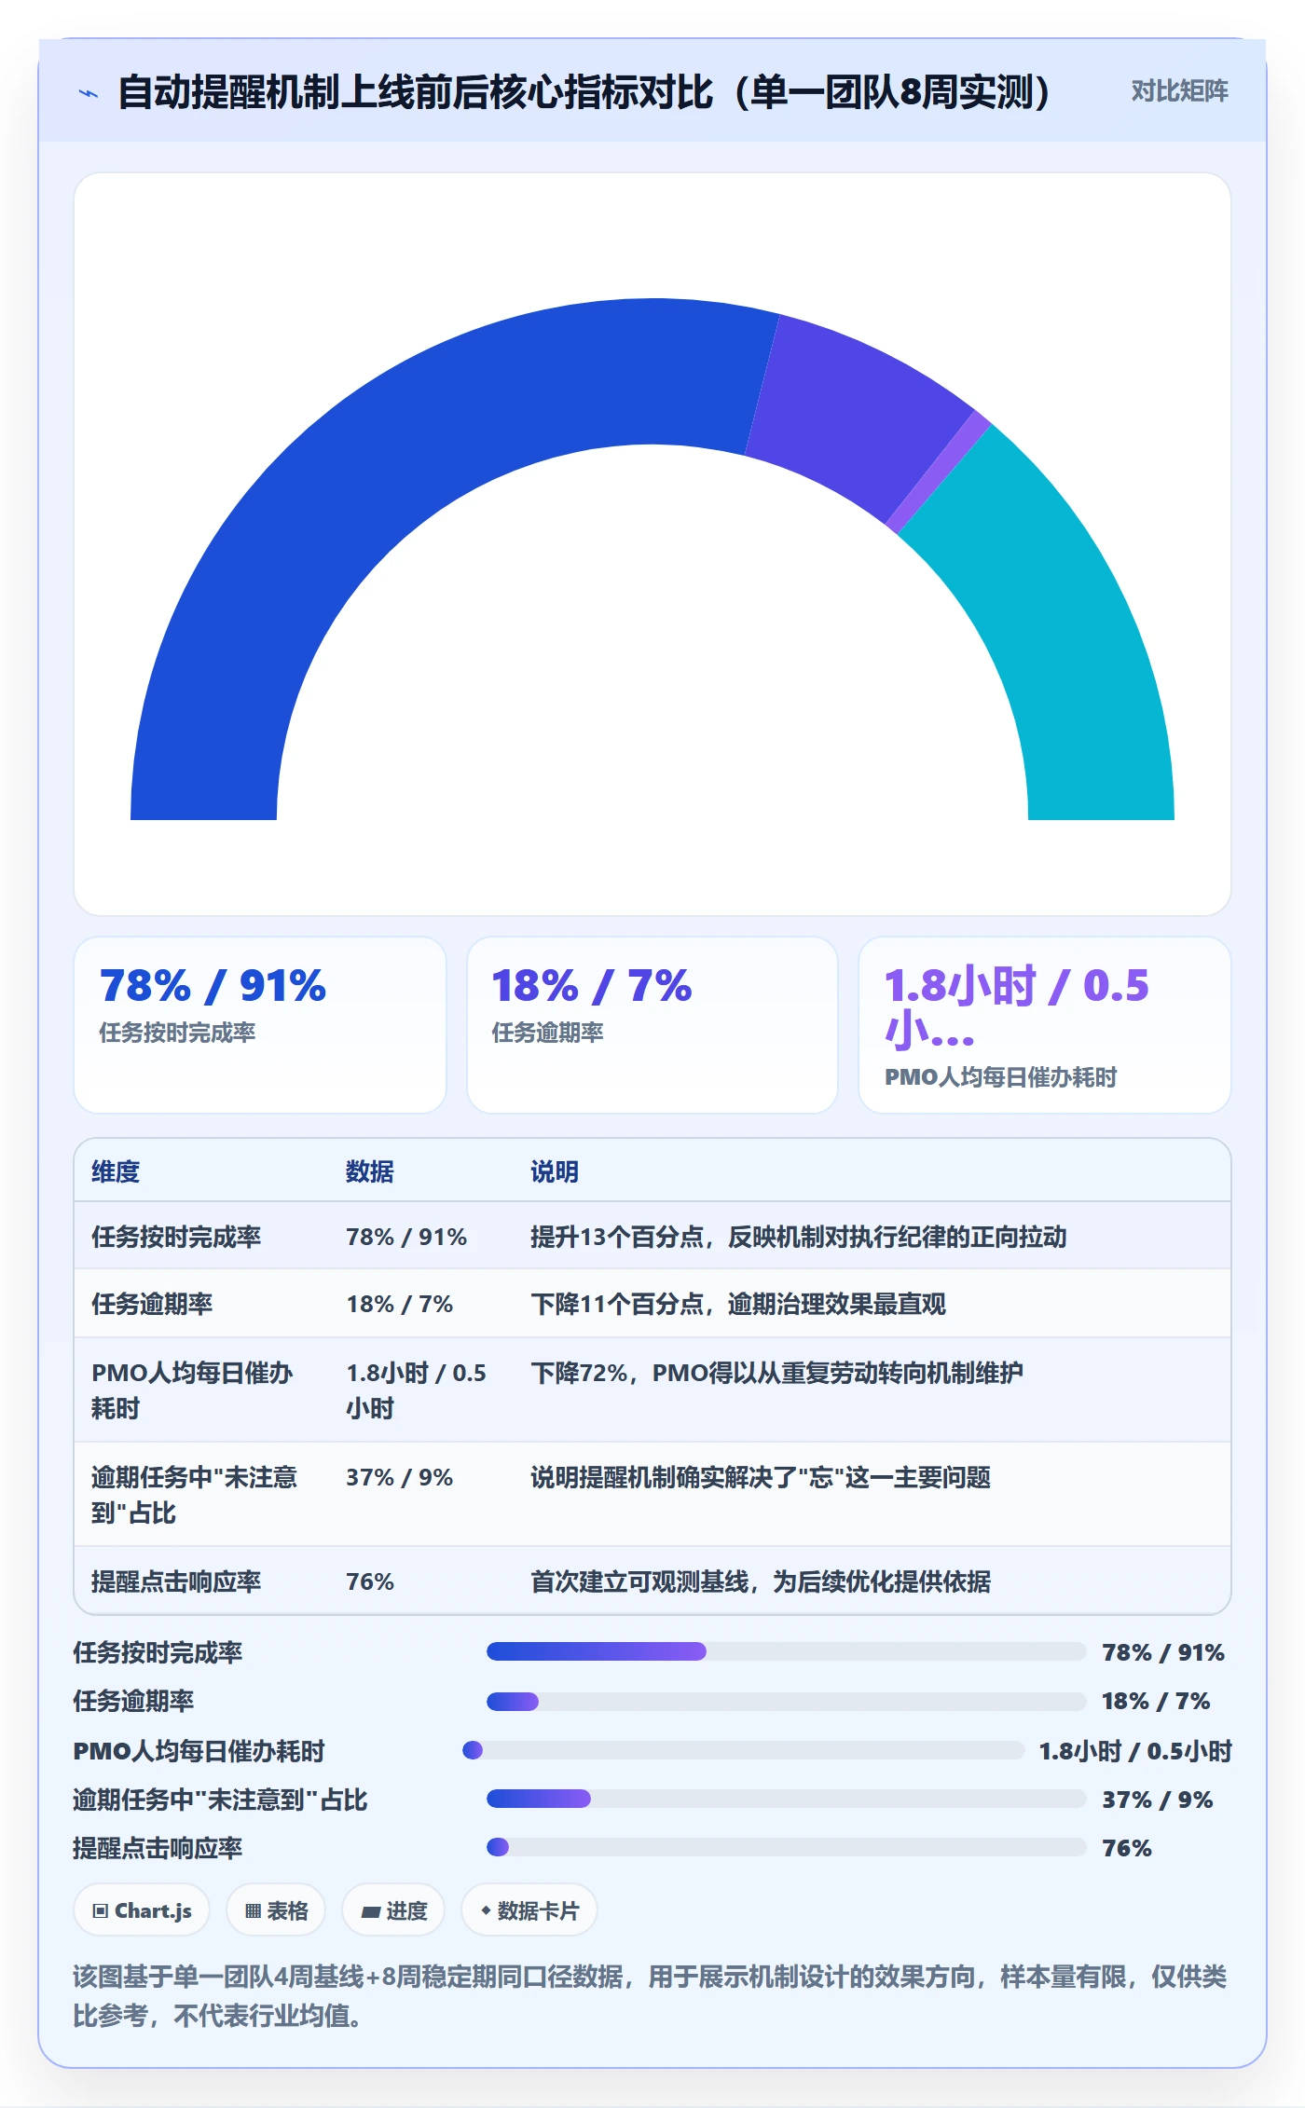Click the 对比矩阵 label in header
The height and width of the screenshot is (2108, 1305).
click(x=1179, y=91)
